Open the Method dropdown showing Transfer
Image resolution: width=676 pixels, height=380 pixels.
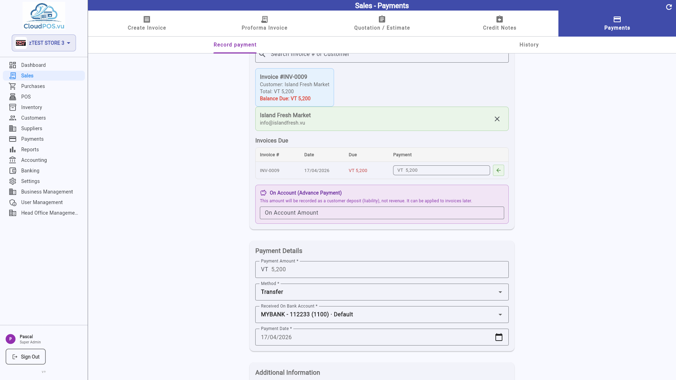point(382,292)
